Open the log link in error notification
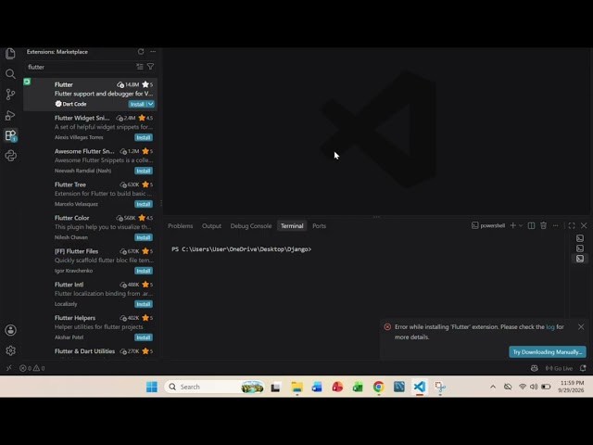Screen dimensions: 593x445 pyautogui.click(x=550, y=327)
